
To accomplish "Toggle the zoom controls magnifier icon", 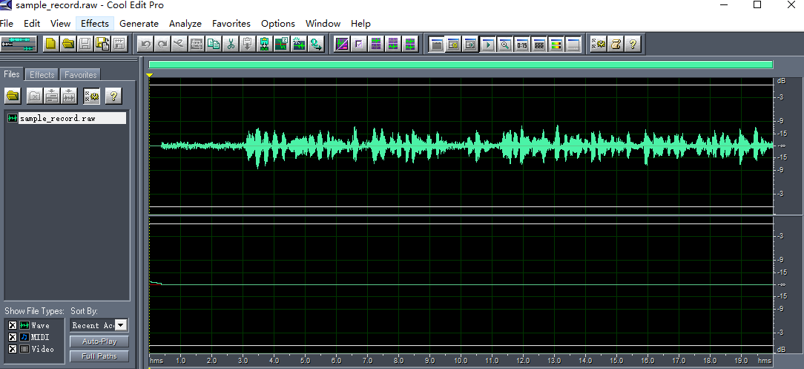I will point(505,45).
